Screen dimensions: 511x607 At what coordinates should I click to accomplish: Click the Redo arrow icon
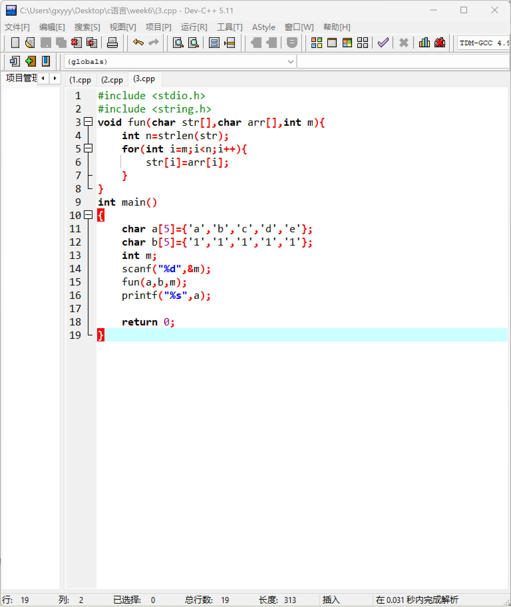coord(153,43)
